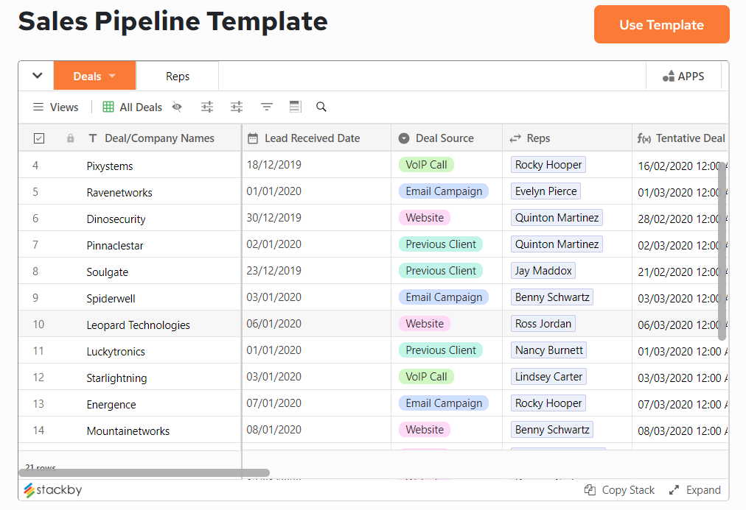
Task: Click the row height icon
Action: [295, 107]
